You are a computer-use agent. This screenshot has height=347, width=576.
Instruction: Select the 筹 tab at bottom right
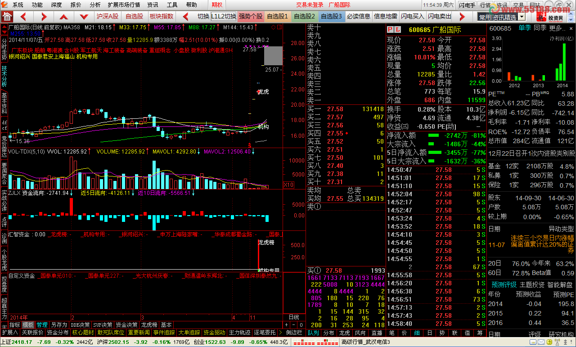tap(480, 333)
